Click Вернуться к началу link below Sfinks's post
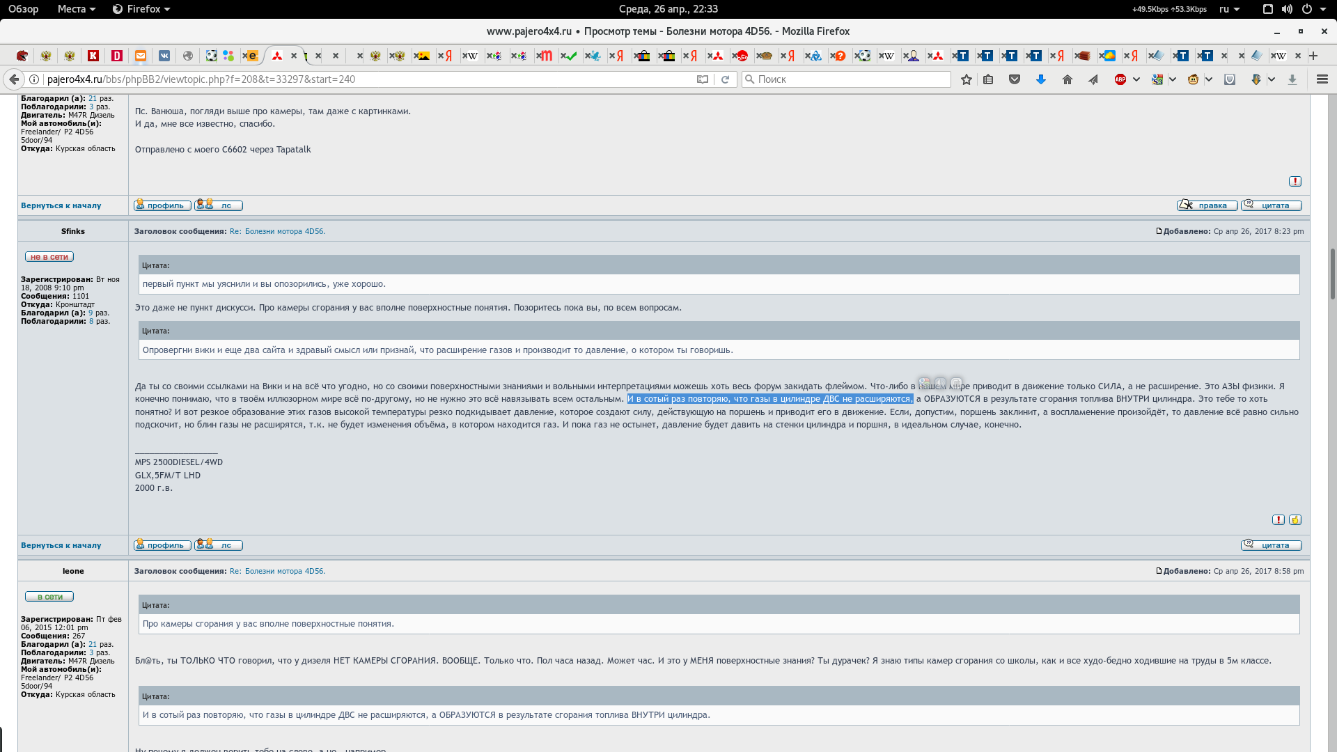The width and height of the screenshot is (1337, 752). tap(61, 545)
